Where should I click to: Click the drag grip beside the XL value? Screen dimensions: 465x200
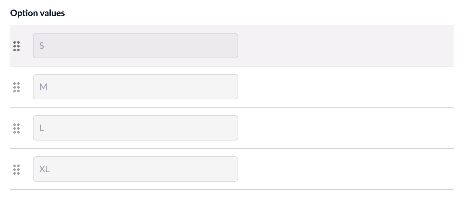pyautogui.click(x=17, y=169)
